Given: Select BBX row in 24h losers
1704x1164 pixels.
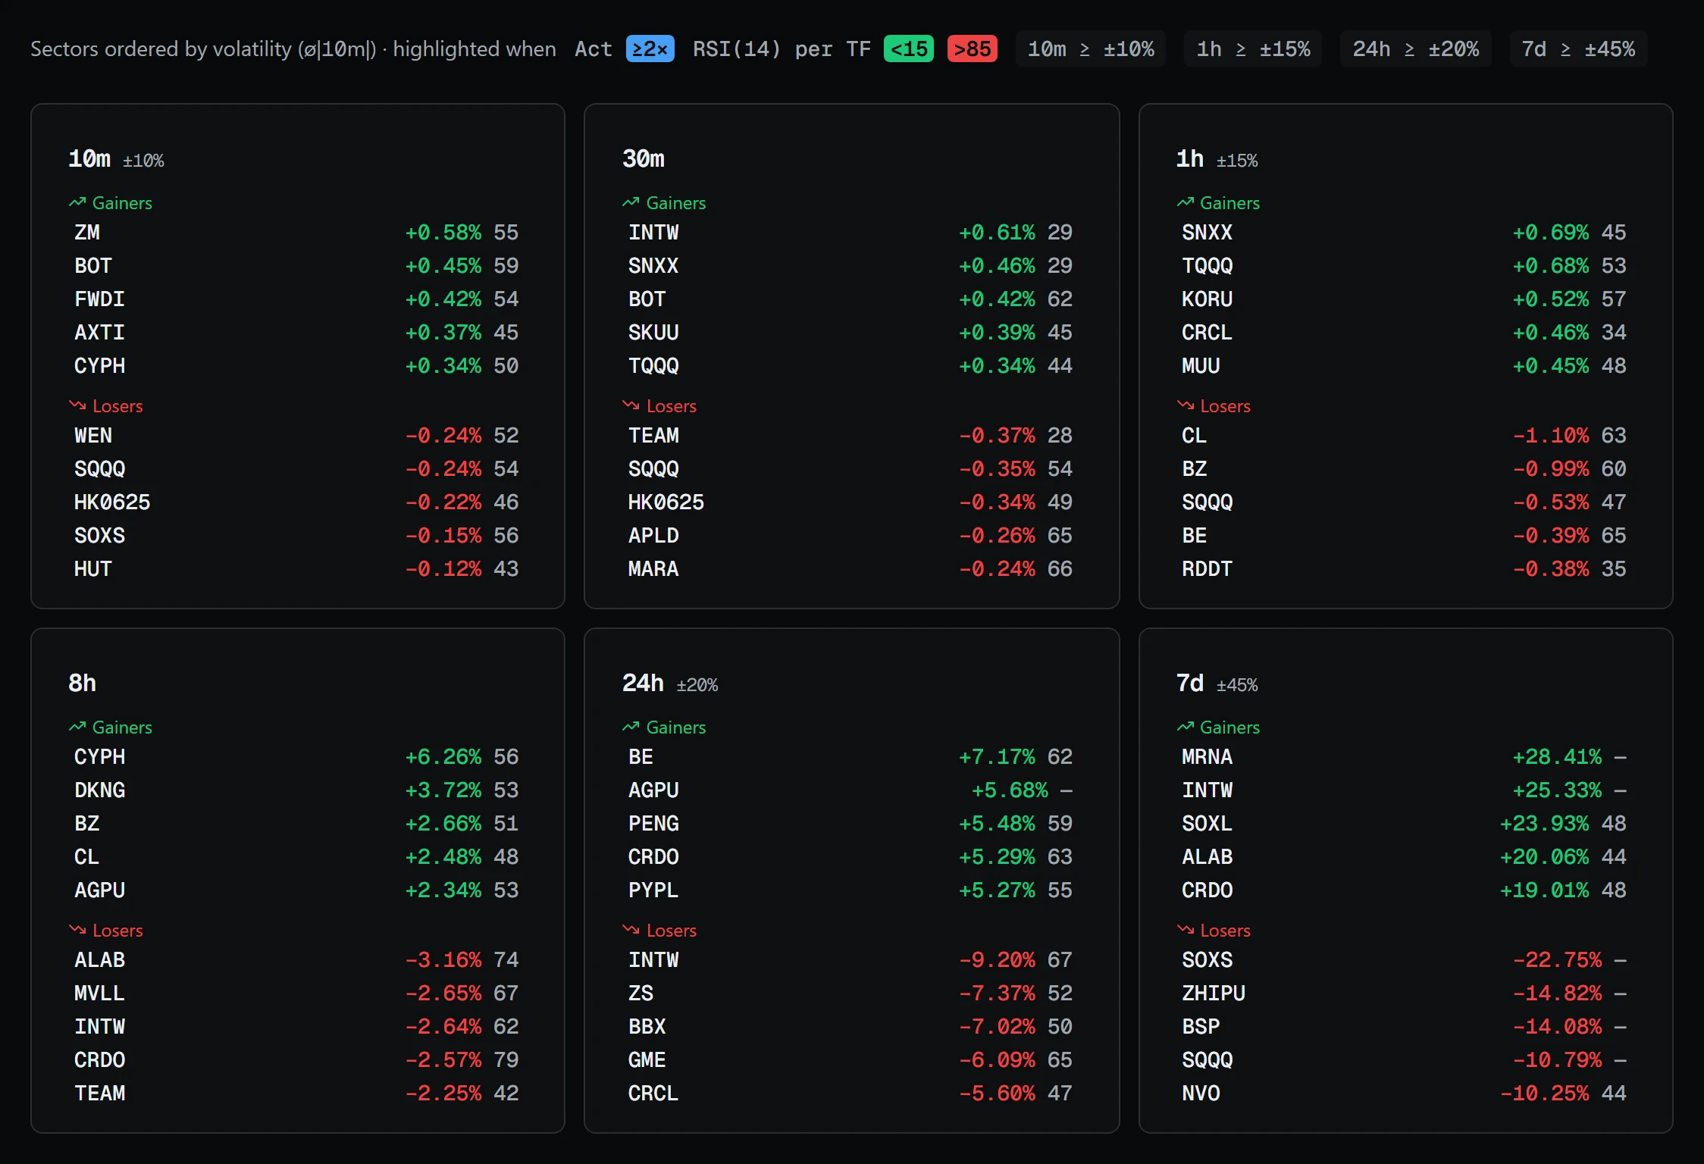Looking at the screenshot, I should [851, 1027].
